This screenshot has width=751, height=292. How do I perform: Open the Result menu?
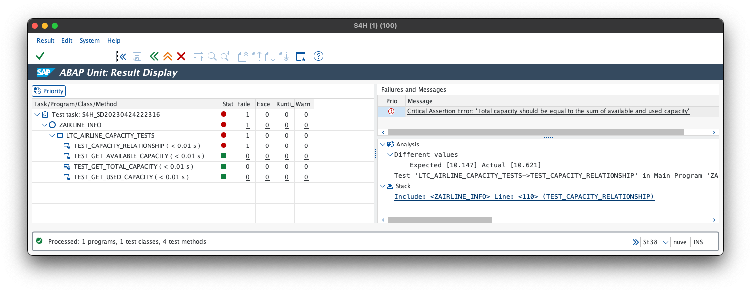[x=45, y=41]
